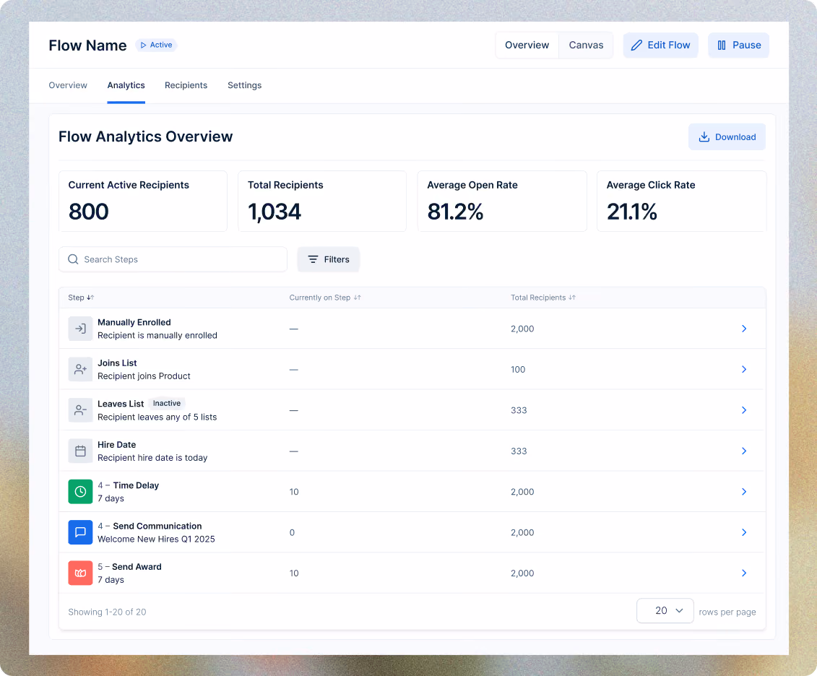Focus the Search Steps input field
Viewport: 817px width, 676px height.
click(x=173, y=259)
